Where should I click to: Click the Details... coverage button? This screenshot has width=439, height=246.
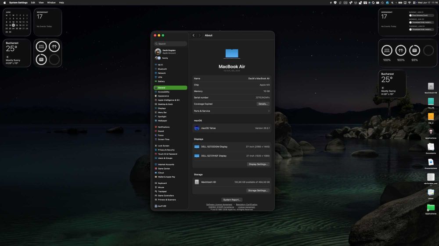[263, 104]
